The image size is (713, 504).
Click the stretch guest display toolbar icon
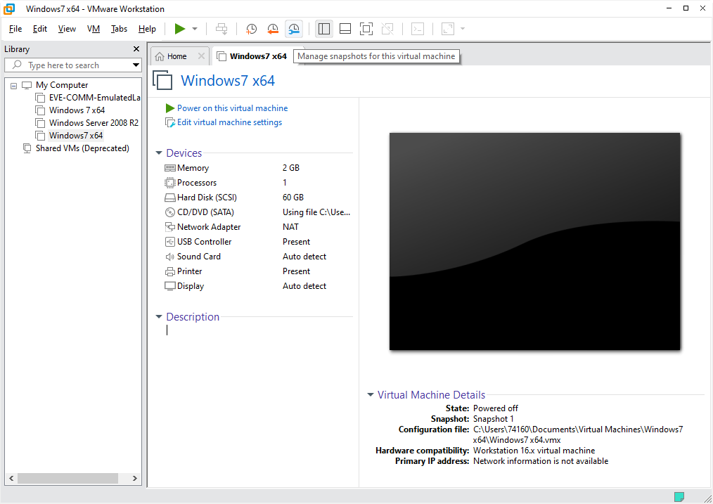448,29
